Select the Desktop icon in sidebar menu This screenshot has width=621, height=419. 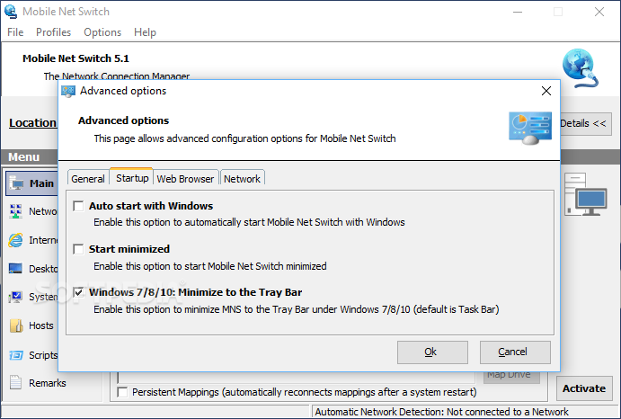(15, 268)
